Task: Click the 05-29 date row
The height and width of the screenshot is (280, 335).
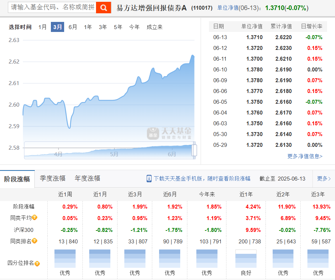Action: click(268, 145)
